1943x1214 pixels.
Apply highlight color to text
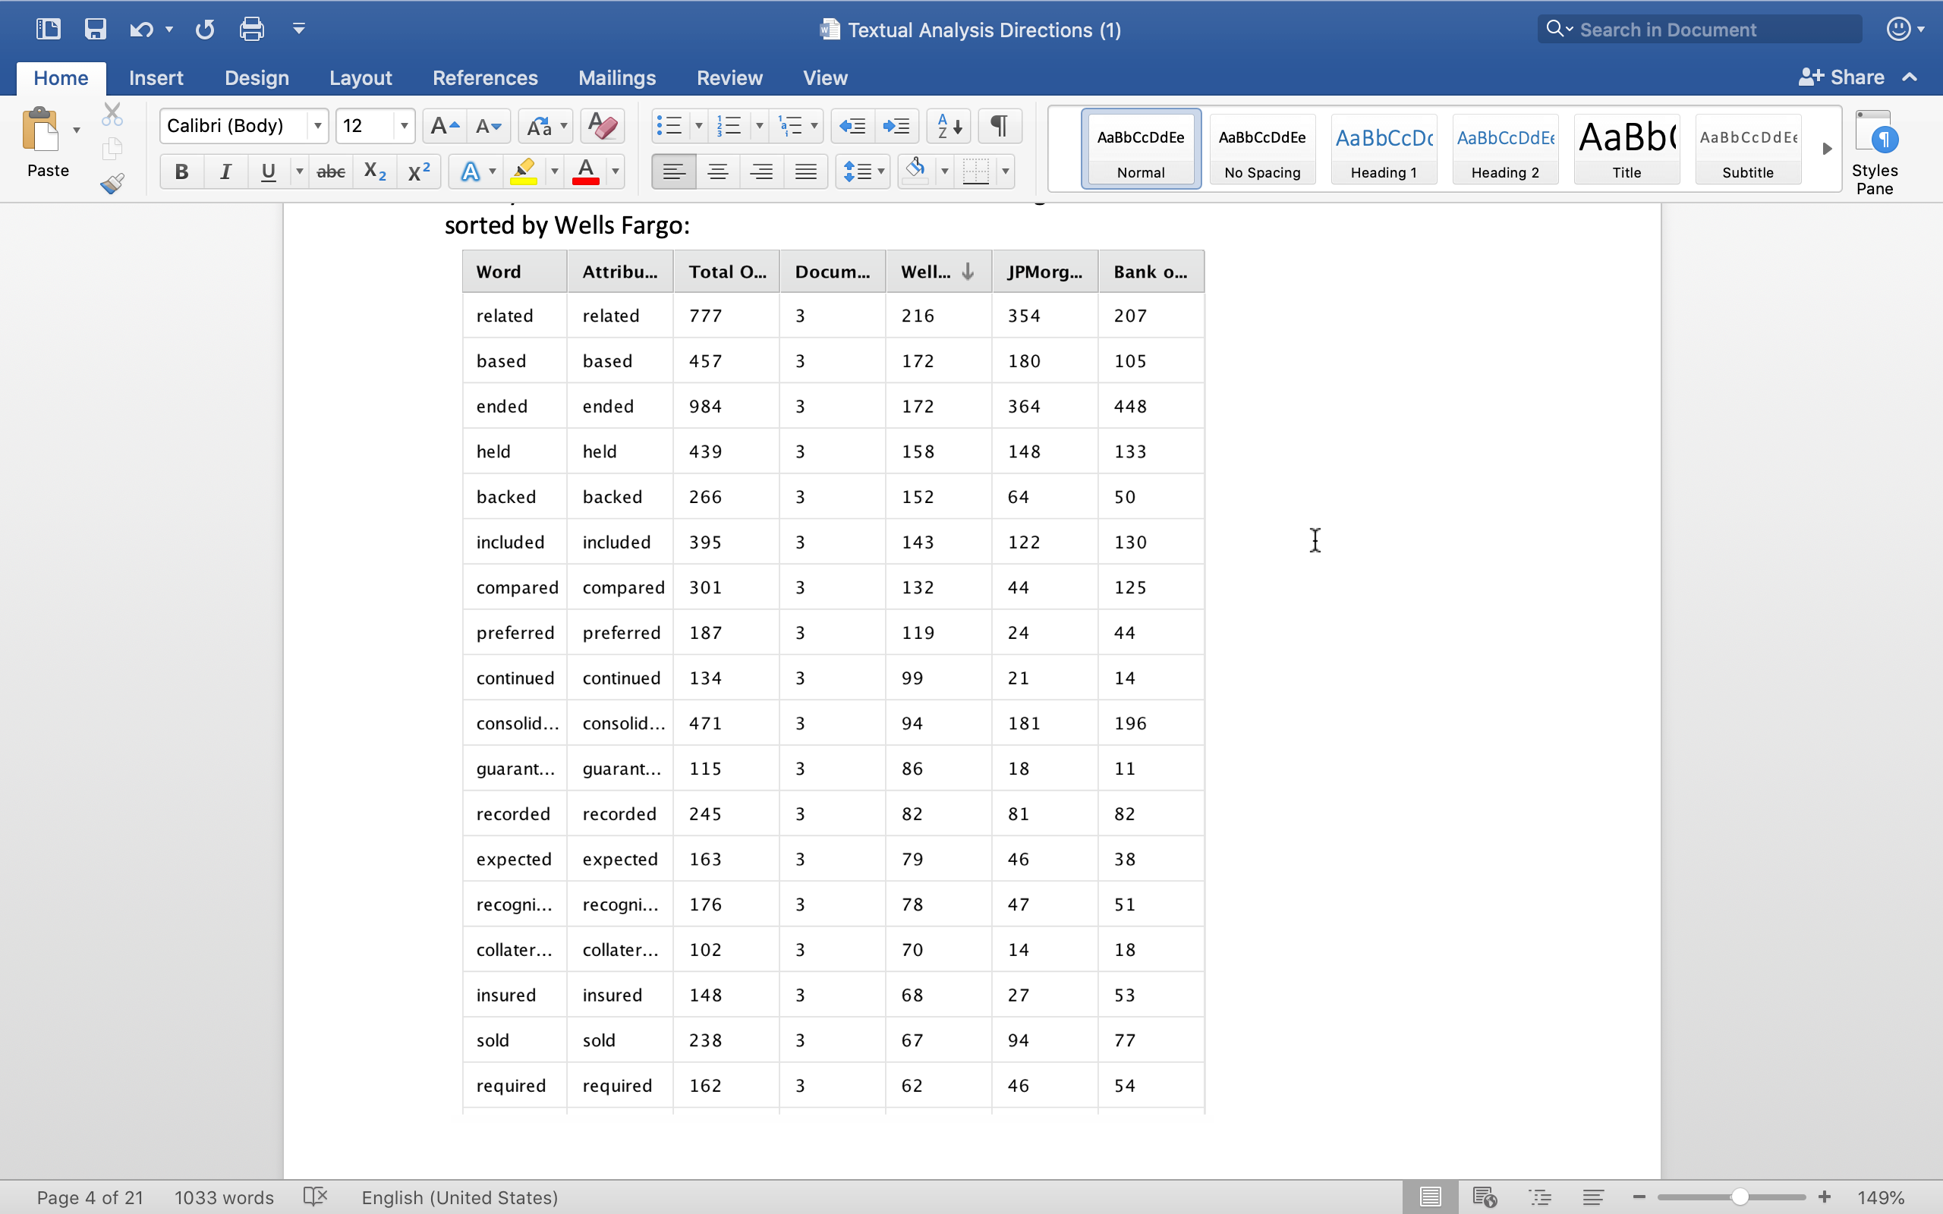click(x=525, y=171)
